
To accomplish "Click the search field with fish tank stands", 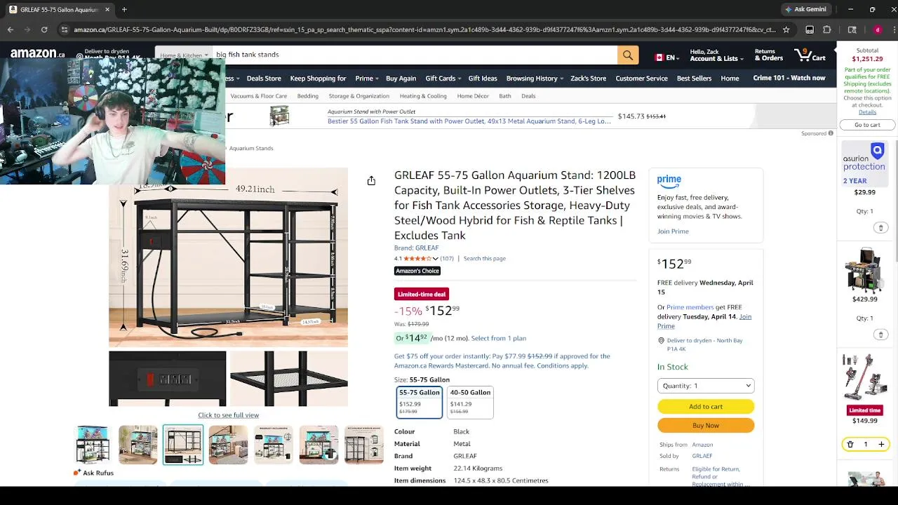I will [x=414, y=55].
